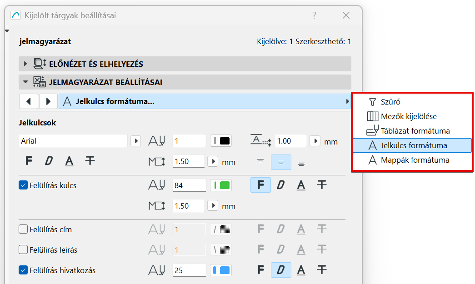Select left text alignment icon
This screenshot has height=284, width=475.
260,161
